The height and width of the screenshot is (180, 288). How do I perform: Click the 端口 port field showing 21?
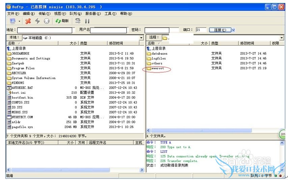tap(201, 30)
